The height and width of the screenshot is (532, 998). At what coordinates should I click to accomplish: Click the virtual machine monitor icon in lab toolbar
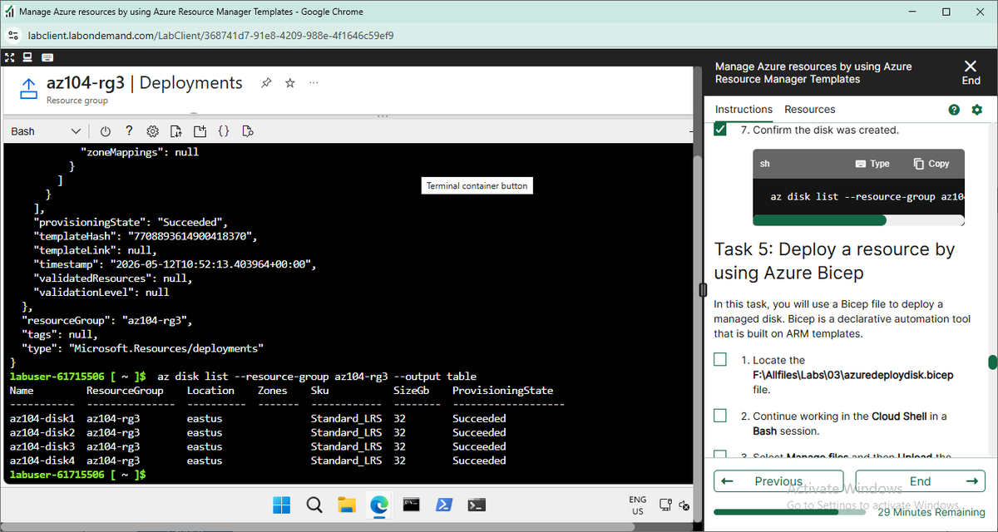27,57
